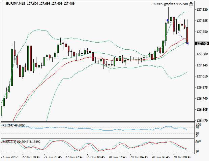The height and width of the screenshot is (161, 209).
Task: Click the EURJPY,M15 chart title
Action: pos(13,4)
